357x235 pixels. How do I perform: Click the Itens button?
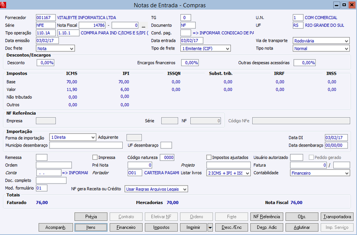(x=91, y=227)
